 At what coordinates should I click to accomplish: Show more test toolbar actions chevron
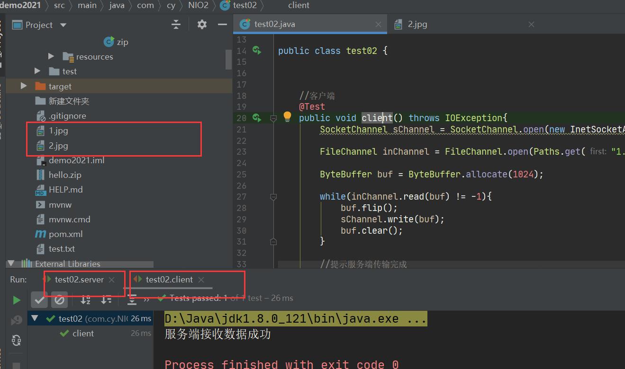(146, 299)
